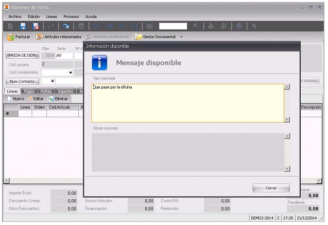Switch to the Pagos tab
The height and width of the screenshot is (225, 328).
click(x=29, y=91)
